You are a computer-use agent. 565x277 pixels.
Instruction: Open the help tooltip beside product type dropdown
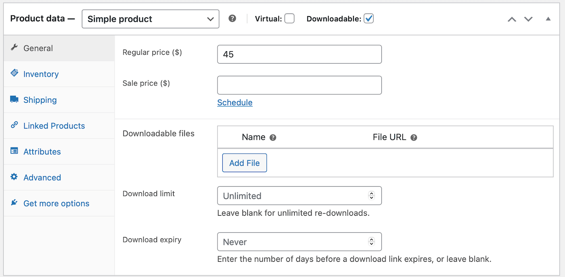click(x=232, y=19)
